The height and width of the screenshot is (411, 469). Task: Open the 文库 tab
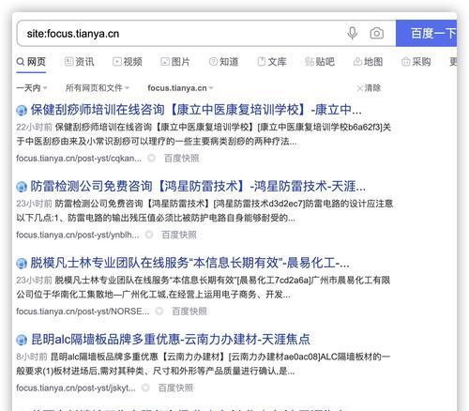272,62
